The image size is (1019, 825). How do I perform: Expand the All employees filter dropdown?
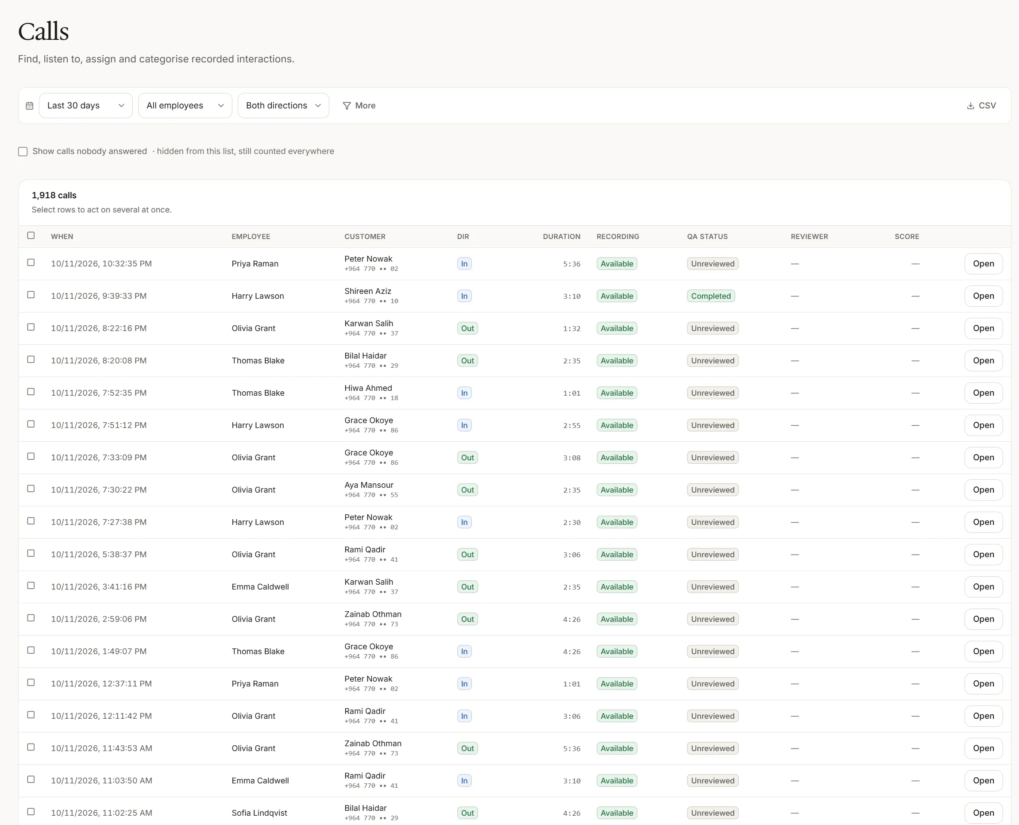[x=185, y=105]
